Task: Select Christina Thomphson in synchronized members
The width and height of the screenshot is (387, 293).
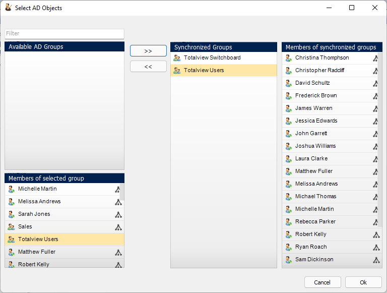Action: (330, 58)
